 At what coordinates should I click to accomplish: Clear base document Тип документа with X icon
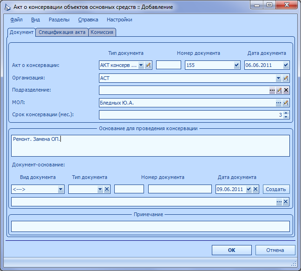click(x=107, y=189)
